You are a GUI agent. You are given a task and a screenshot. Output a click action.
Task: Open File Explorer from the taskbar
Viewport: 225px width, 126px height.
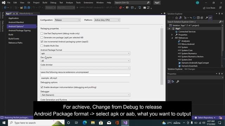coord(93,123)
